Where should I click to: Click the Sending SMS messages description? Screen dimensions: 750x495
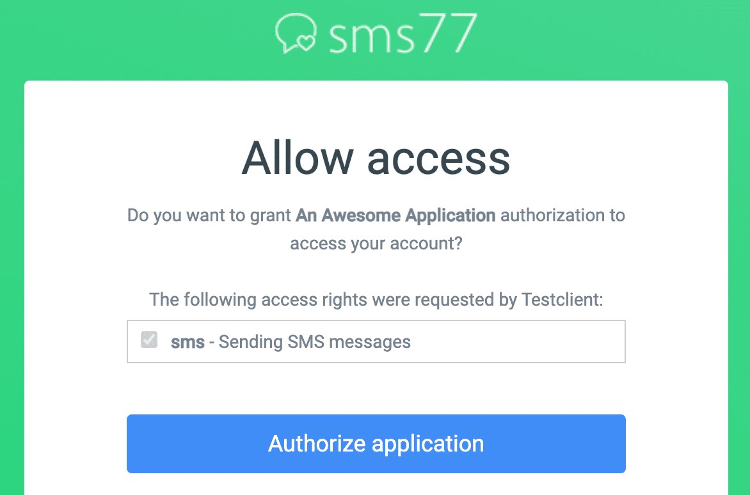coord(315,342)
